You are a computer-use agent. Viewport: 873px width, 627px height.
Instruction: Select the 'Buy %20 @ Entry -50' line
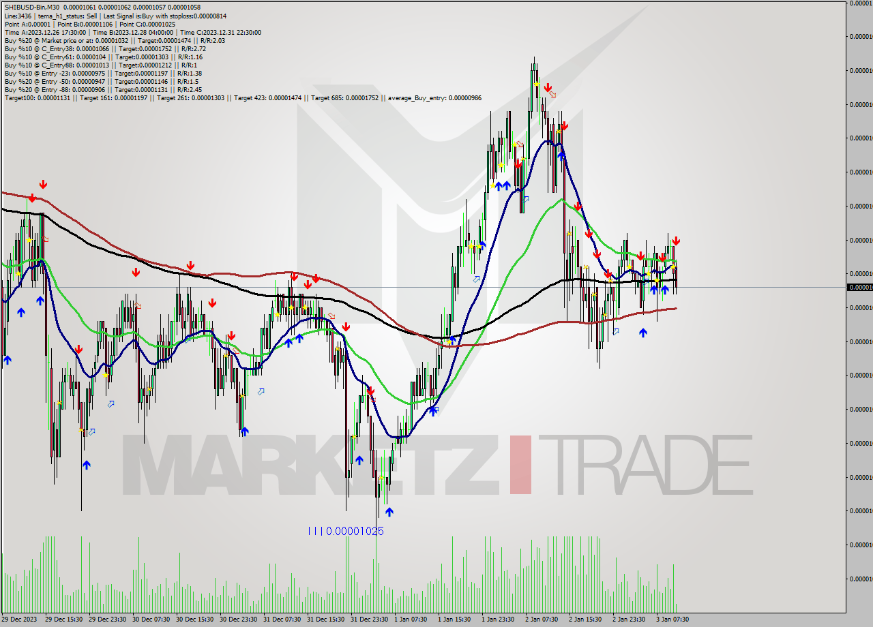101,81
